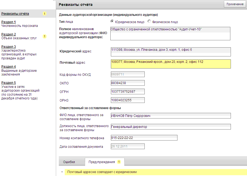Select the Физическое лицо radio button
Viewport: 247px width, 176px height.
(149, 21)
